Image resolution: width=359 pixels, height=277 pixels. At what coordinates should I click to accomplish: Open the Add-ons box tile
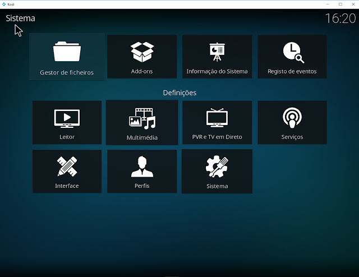coord(142,57)
